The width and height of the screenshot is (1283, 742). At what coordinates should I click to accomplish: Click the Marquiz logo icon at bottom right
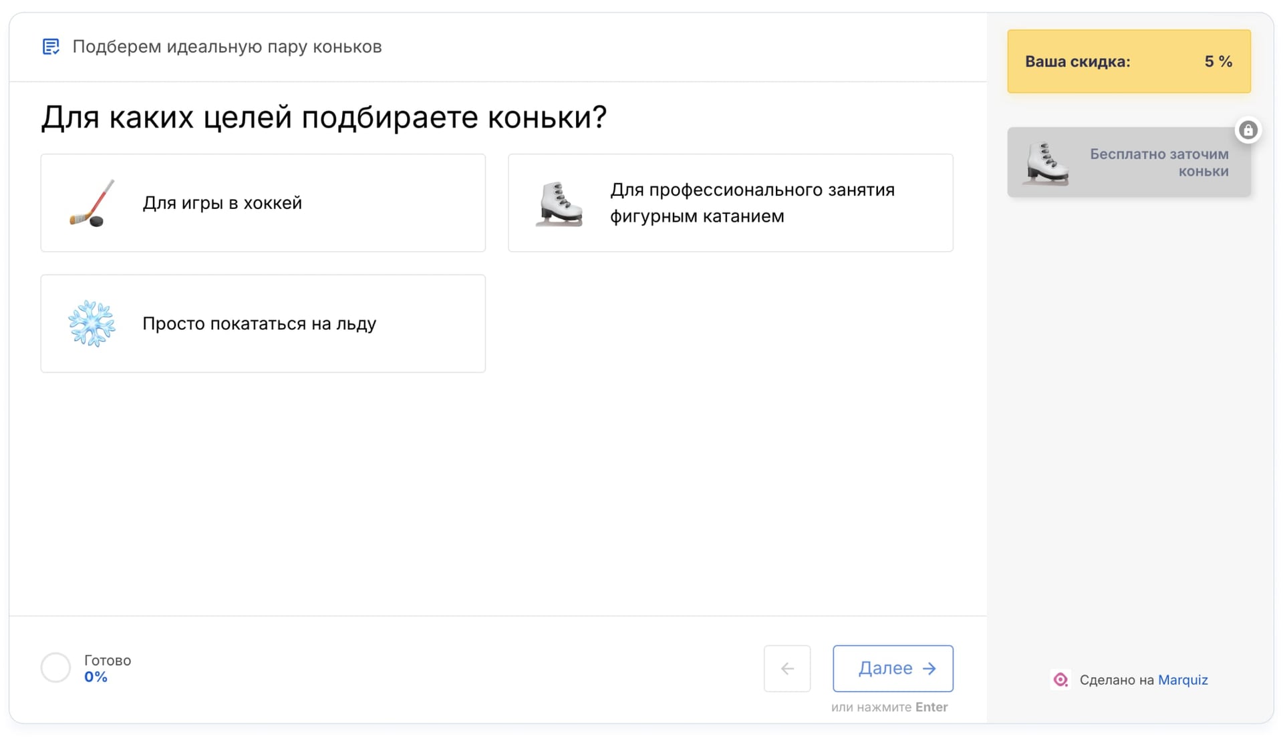[x=1060, y=680]
